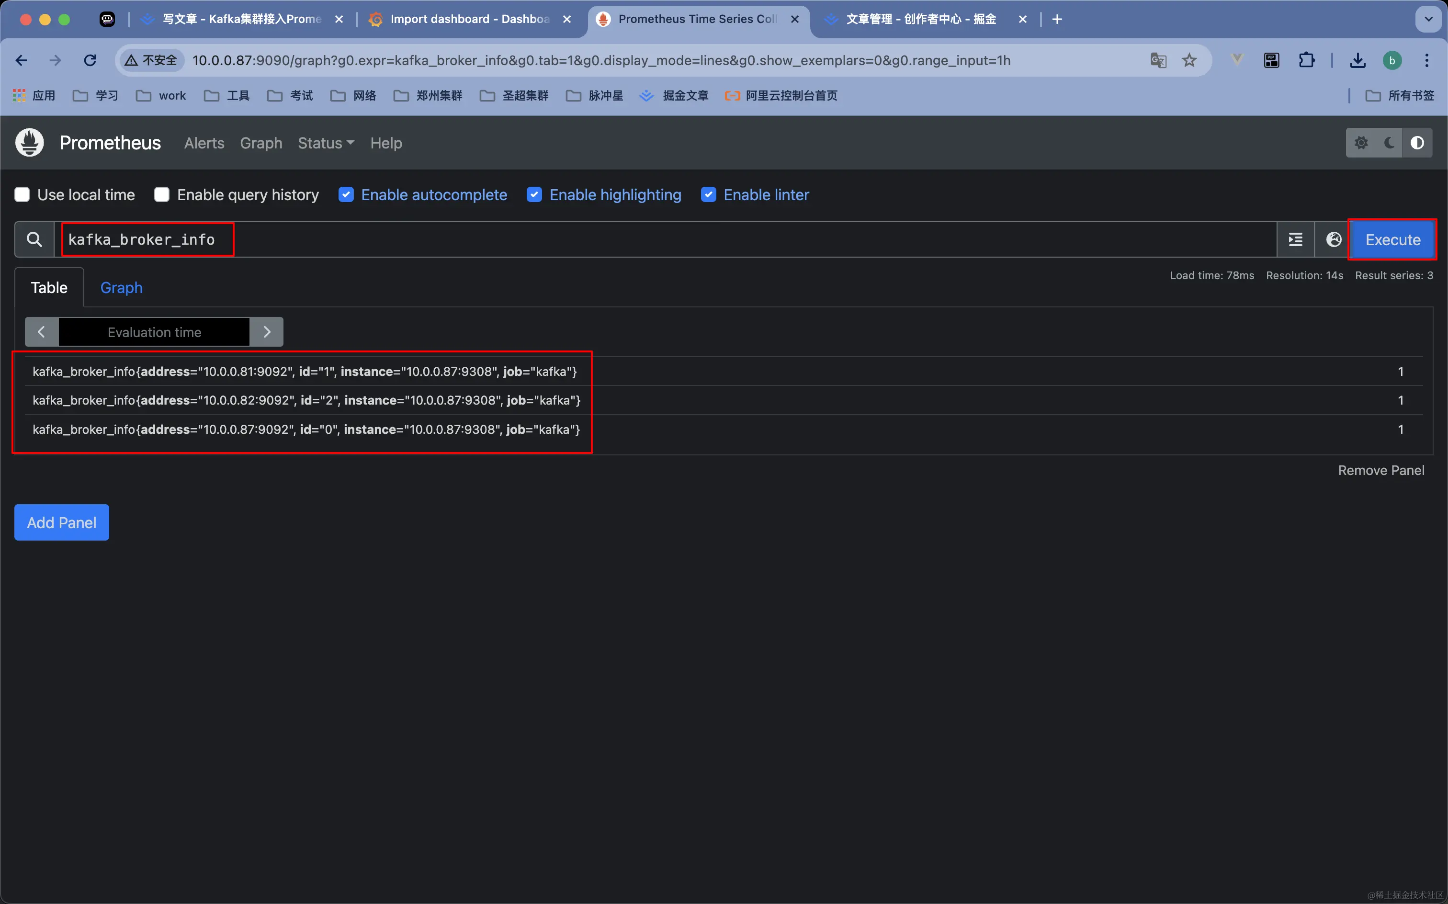
Task: Click the Evaluation time input field
Action: [x=154, y=332]
